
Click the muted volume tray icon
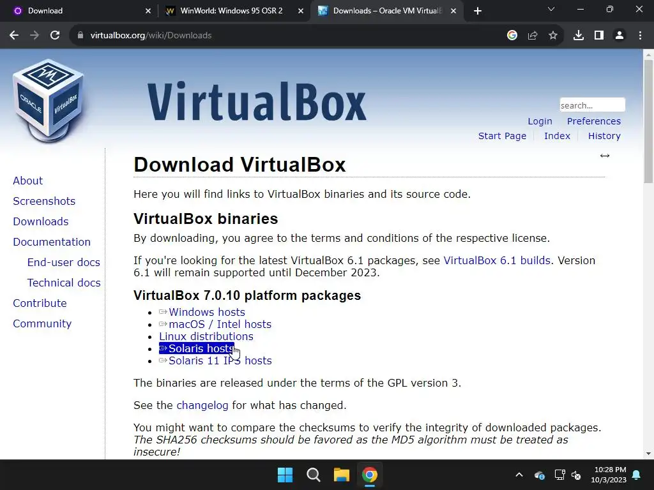click(x=577, y=475)
